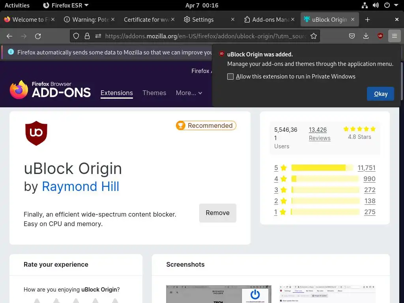Open the 138 two-star reviews count
404x303 pixels.
pyautogui.click(x=370, y=201)
